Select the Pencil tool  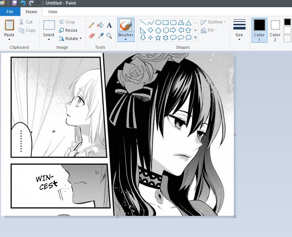[91, 25]
